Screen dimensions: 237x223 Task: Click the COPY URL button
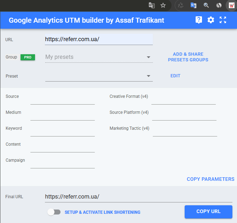[208, 212]
